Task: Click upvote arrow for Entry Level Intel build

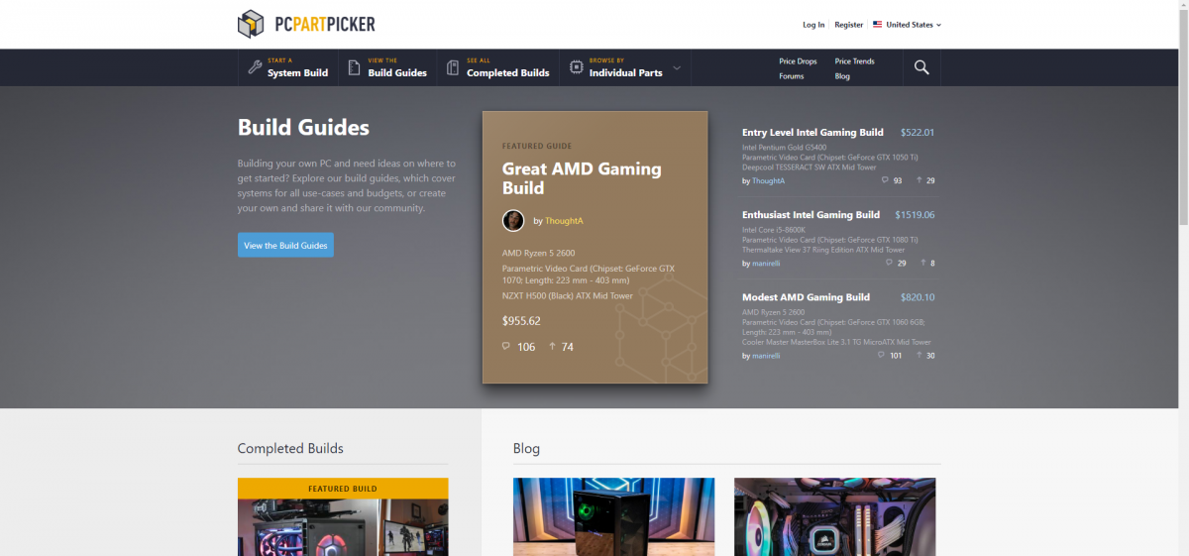Action: tap(919, 180)
